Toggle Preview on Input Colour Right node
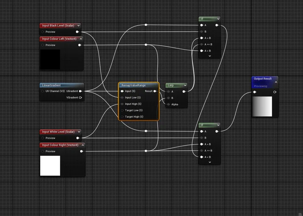 (43, 151)
